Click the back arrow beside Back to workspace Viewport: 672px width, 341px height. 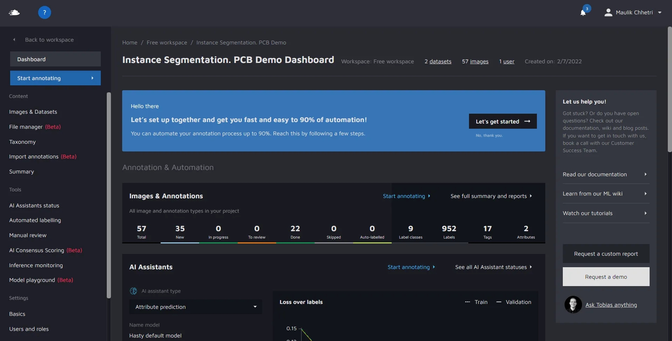(14, 40)
